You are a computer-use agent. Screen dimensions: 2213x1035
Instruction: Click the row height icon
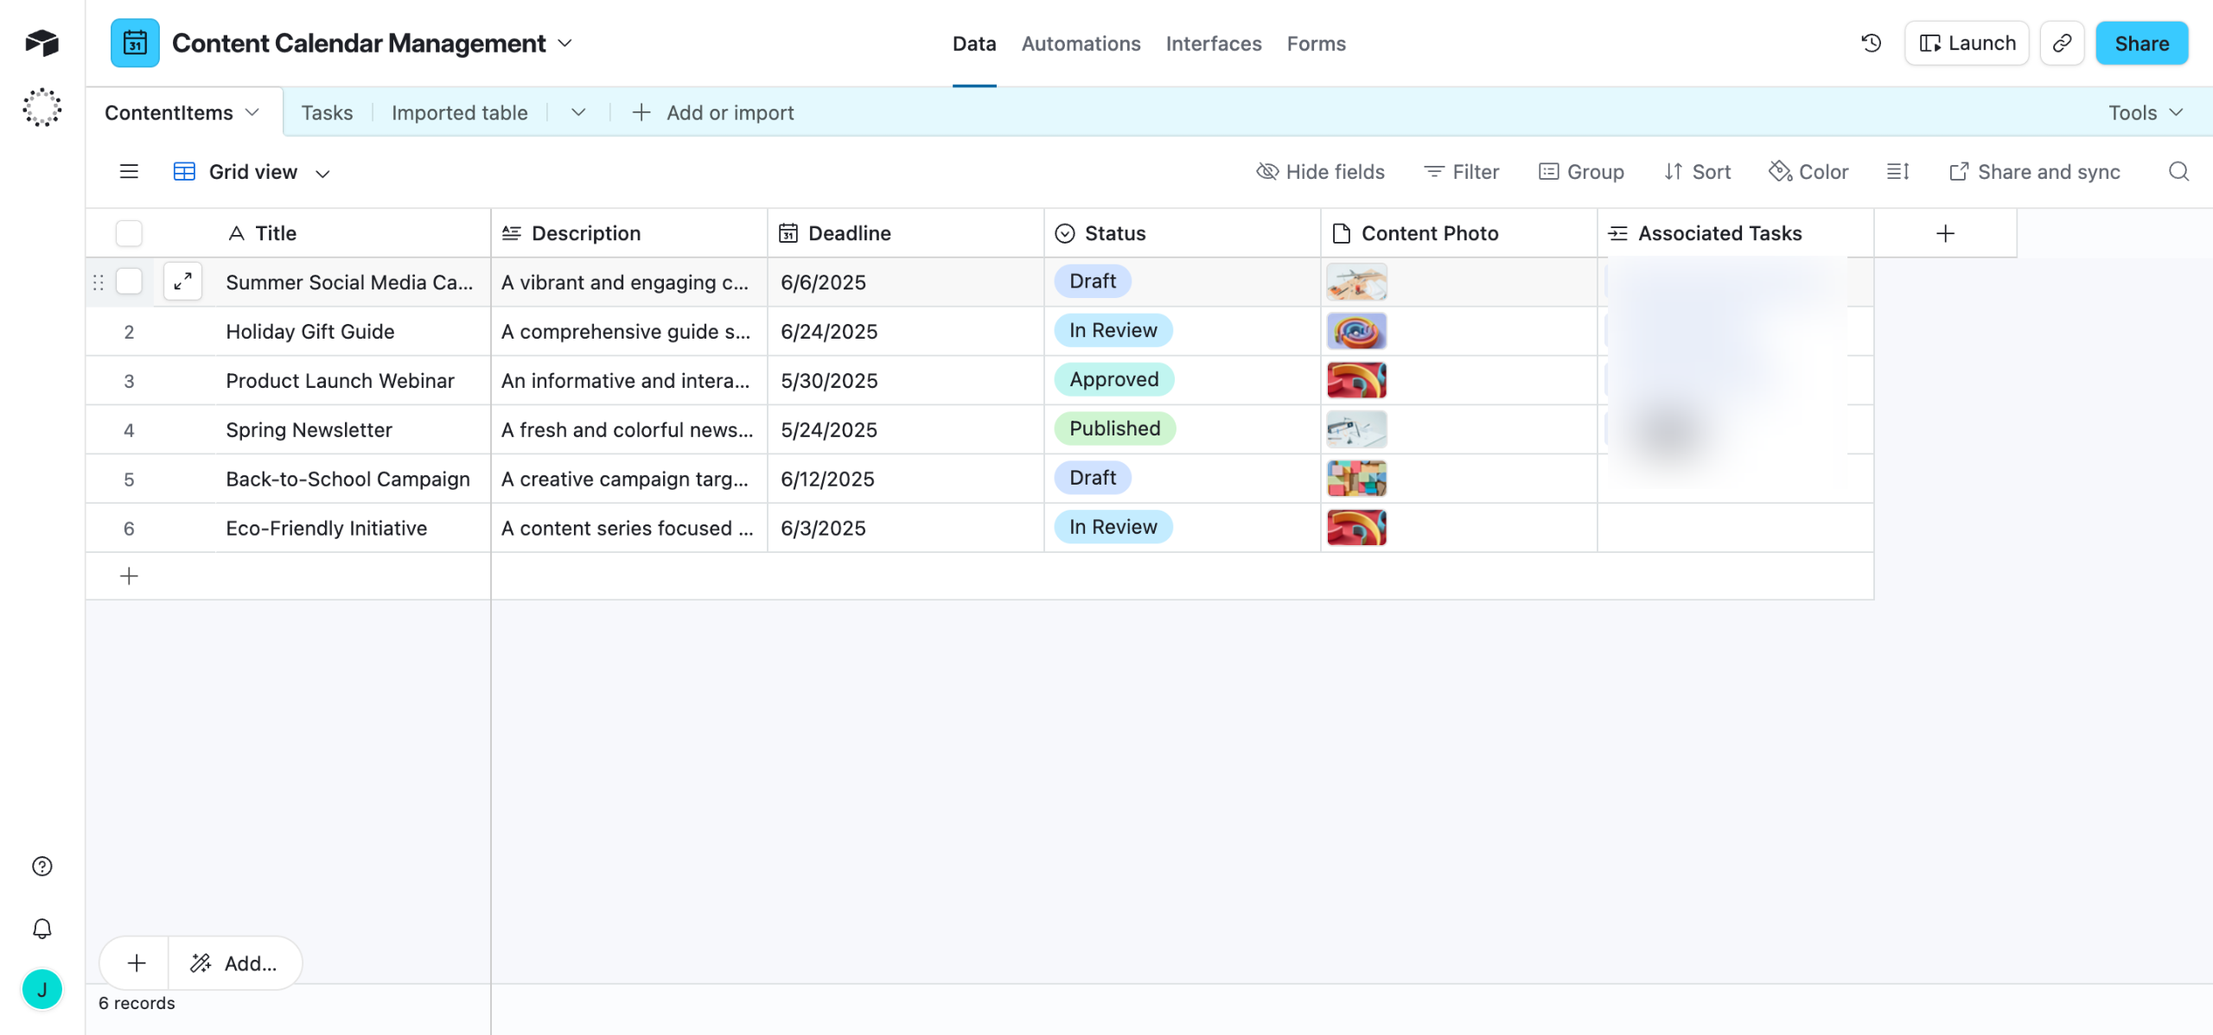coord(1897,172)
